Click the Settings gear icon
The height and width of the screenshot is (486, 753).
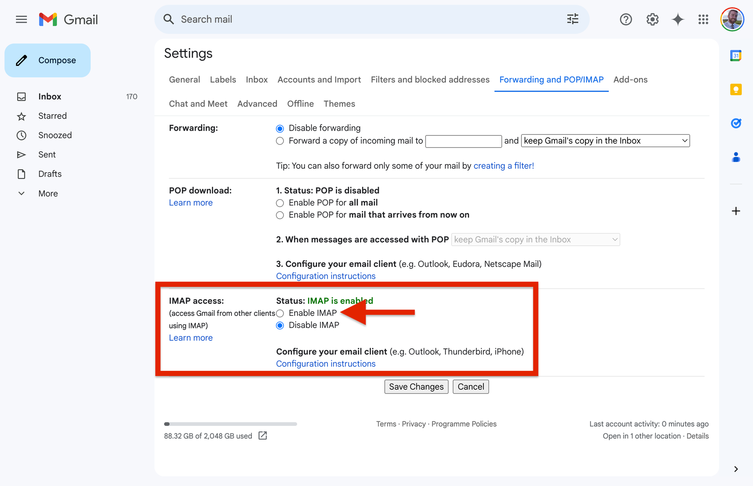652,19
